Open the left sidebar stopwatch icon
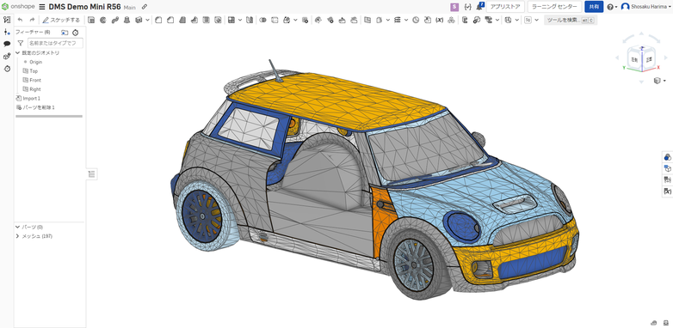This screenshot has width=673, height=328. click(7, 69)
